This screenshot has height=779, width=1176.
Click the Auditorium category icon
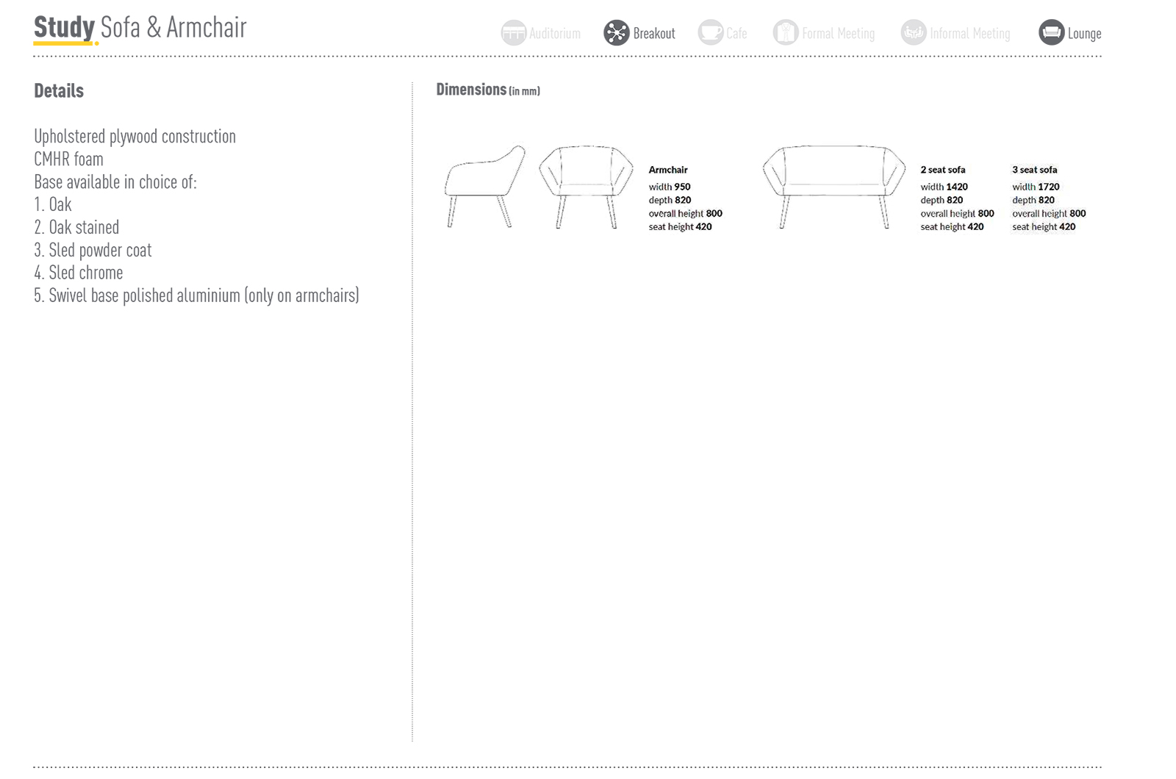pos(513,33)
